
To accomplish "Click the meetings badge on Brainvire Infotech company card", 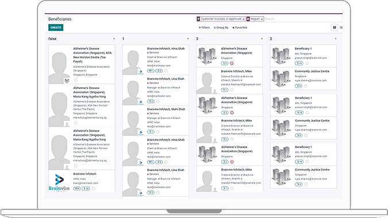I will pos(76,189).
